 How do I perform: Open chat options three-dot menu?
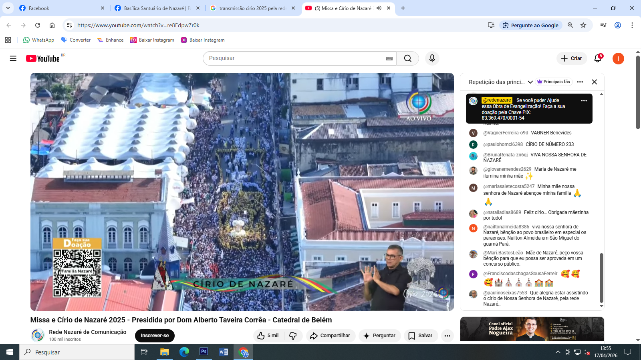coord(580,82)
